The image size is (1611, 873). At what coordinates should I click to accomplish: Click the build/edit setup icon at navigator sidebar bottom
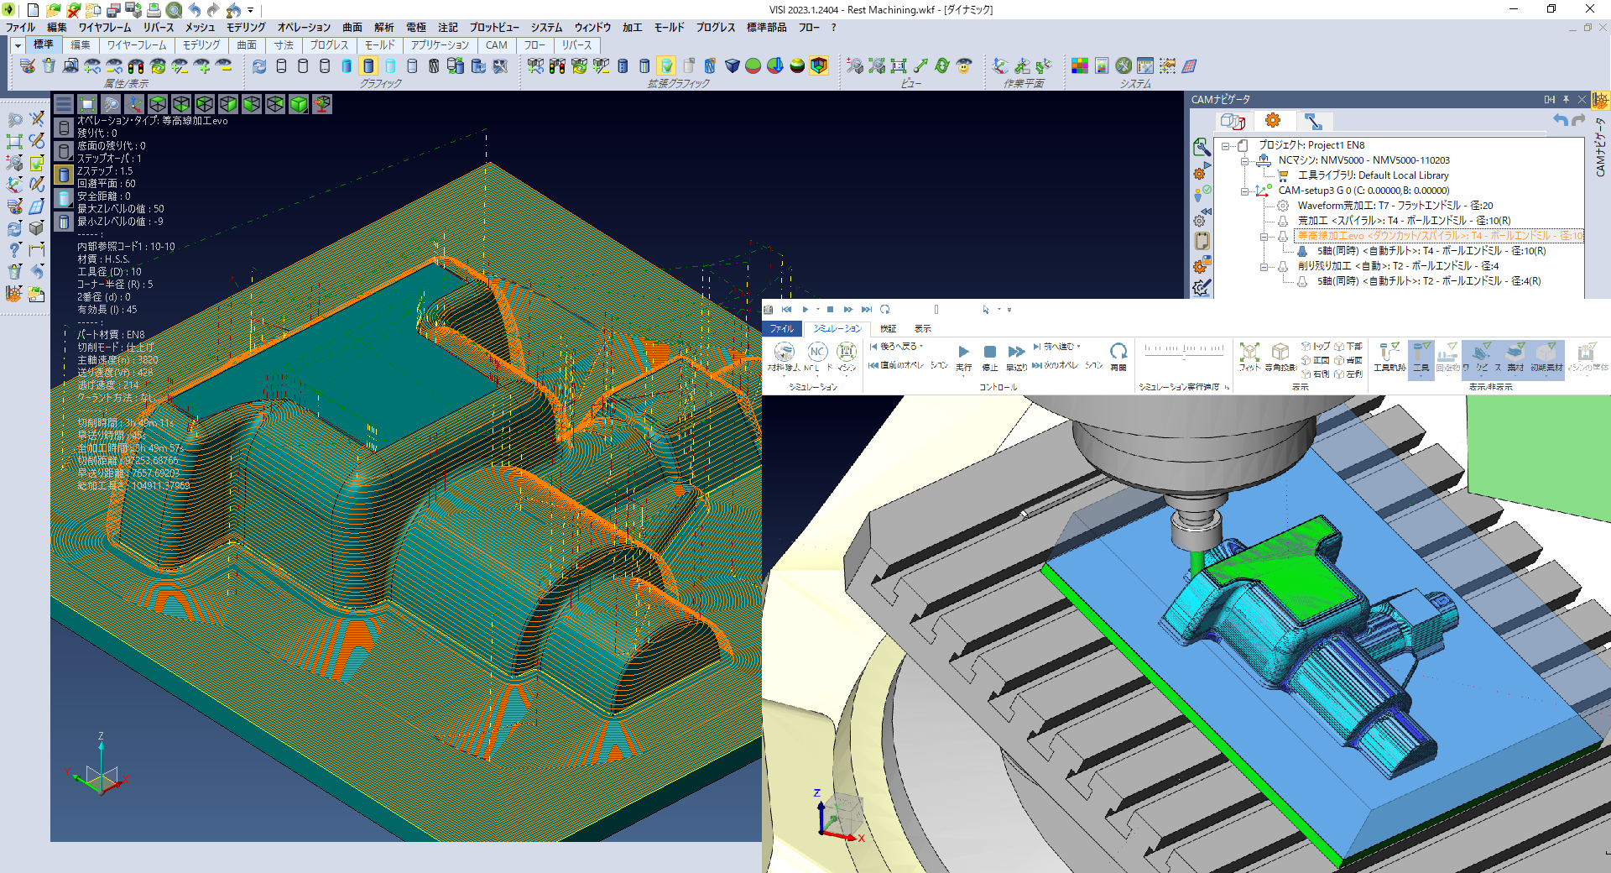coord(1202,288)
